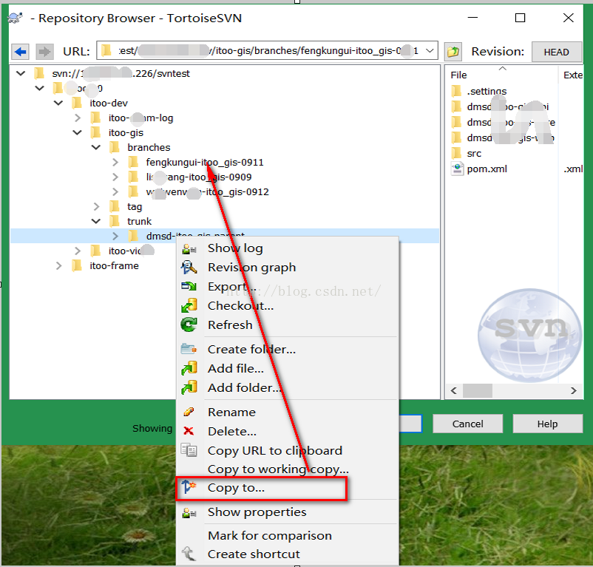Select Copy to... menu entry
593x567 pixels.
point(236,488)
